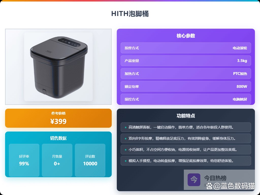Click the @蓝色数码猫 watermark text
The image size is (260, 195).
(x=234, y=186)
